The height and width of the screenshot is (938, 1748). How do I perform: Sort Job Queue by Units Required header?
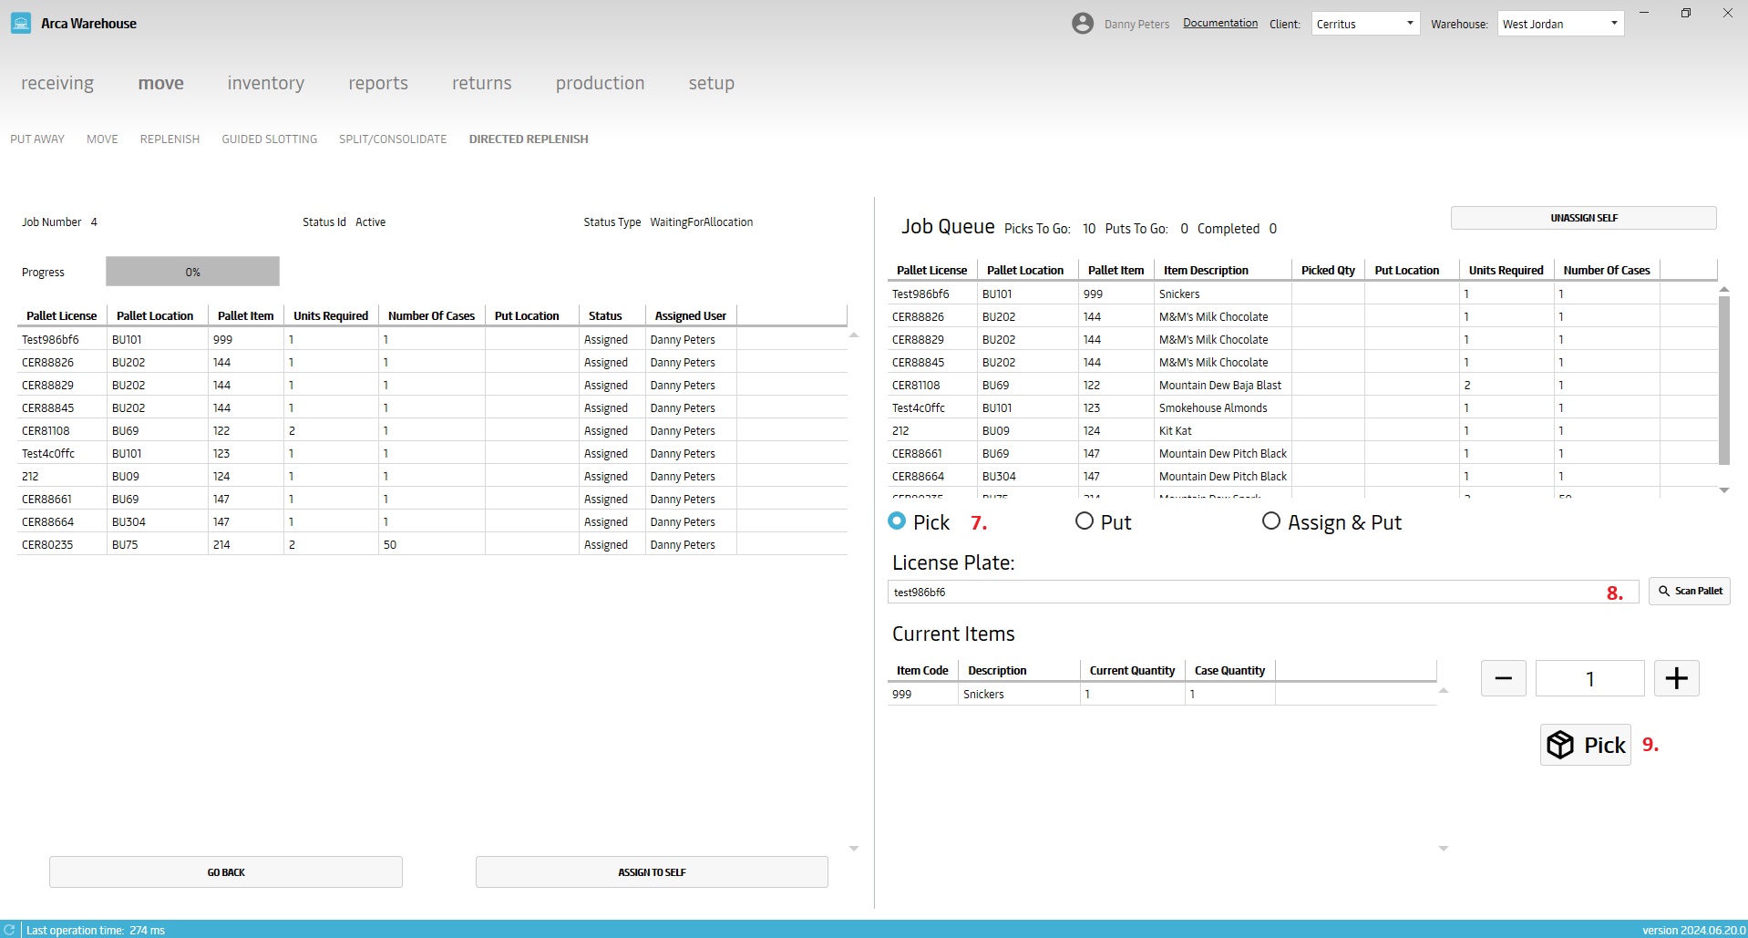[1506, 271]
